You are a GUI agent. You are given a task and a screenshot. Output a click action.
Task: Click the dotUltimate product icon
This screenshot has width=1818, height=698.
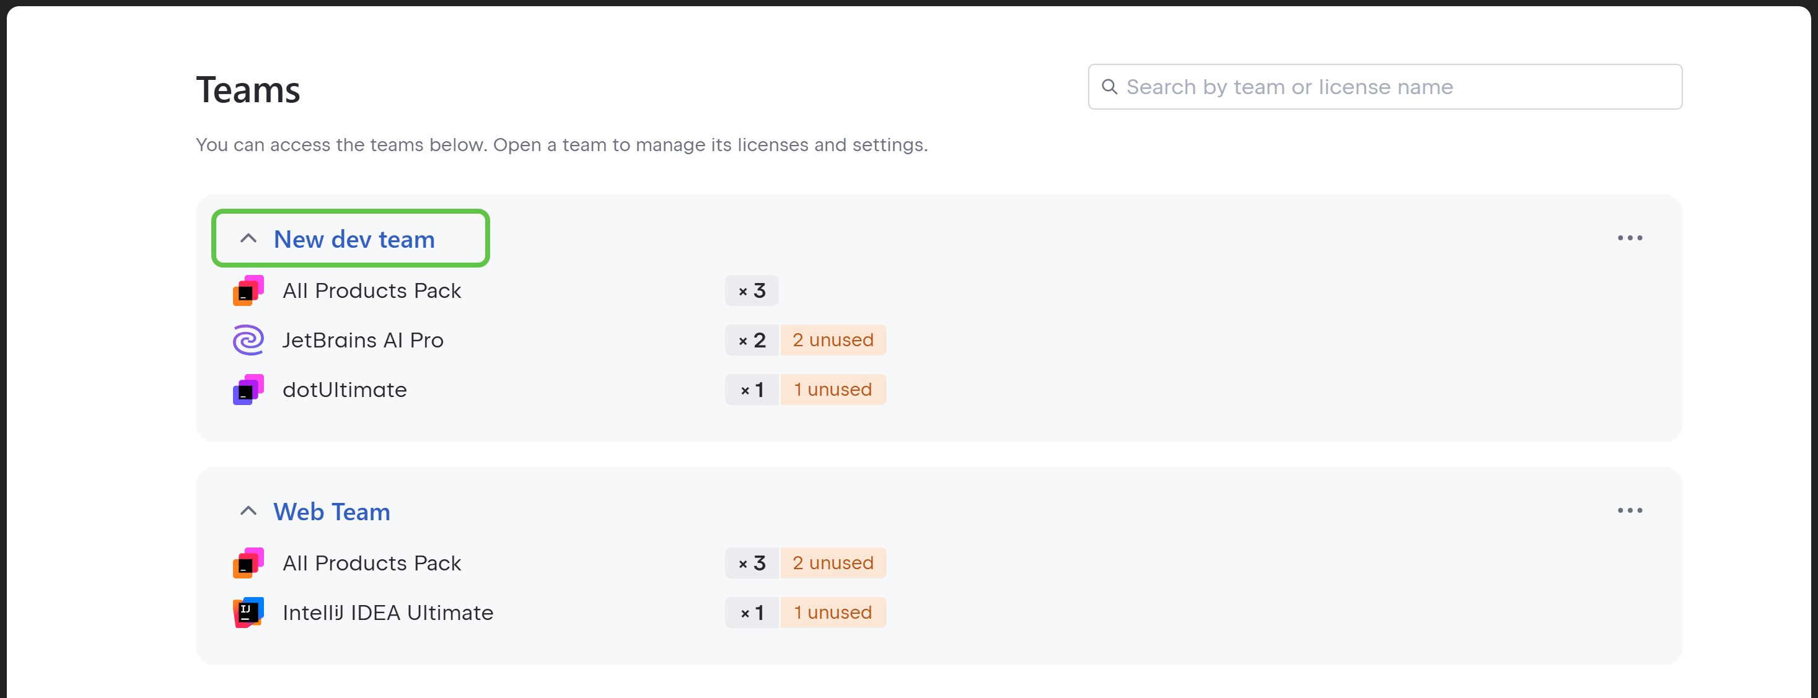tap(248, 390)
